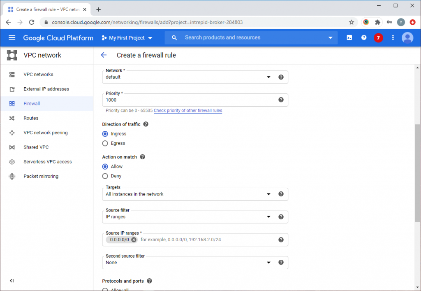Click the Google Cloud Platform title
The image size is (421, 291).
[58, 38]
